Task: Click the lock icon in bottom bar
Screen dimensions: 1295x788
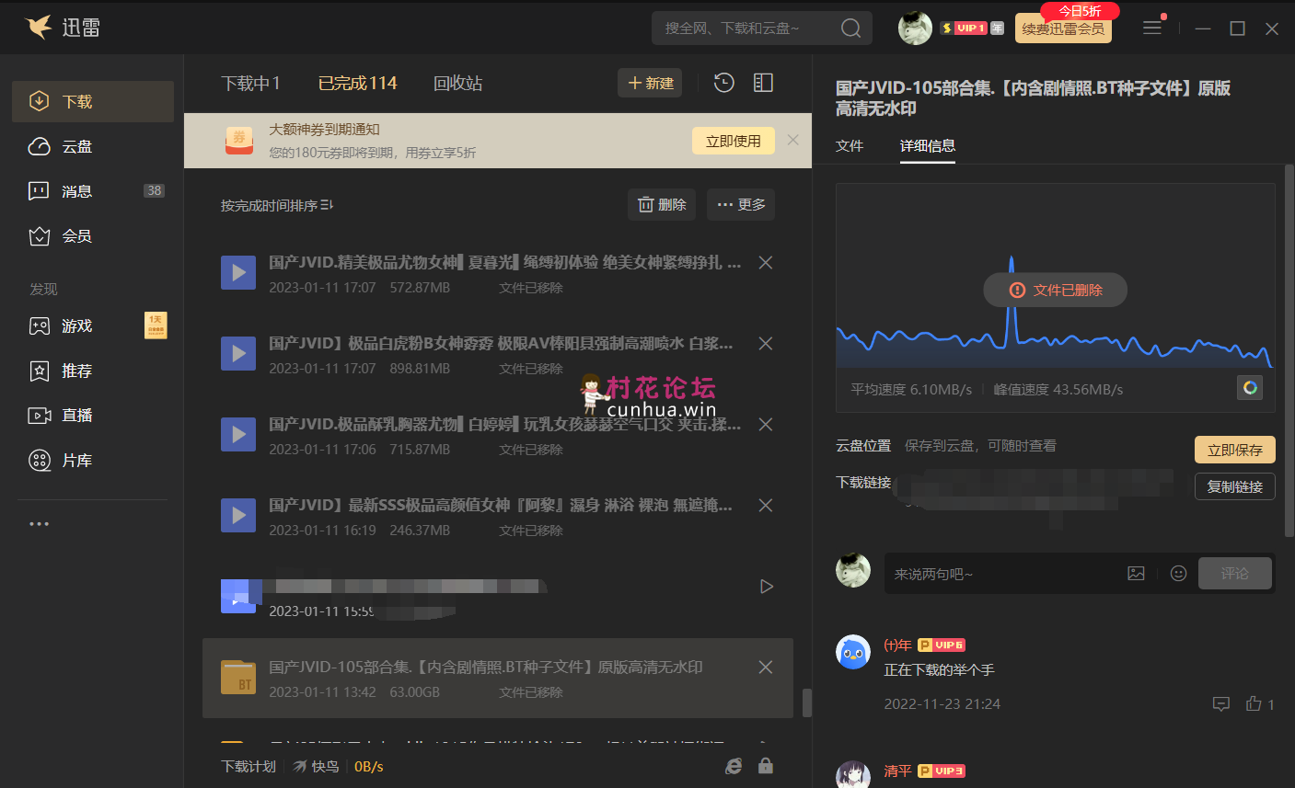Action: 766,765
